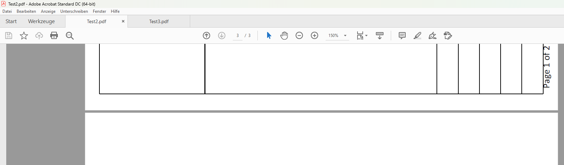The image size is (564, 165).
Task: Open the Bearbeiten menu
Action: pyautogui.click(x=26, y=11)
